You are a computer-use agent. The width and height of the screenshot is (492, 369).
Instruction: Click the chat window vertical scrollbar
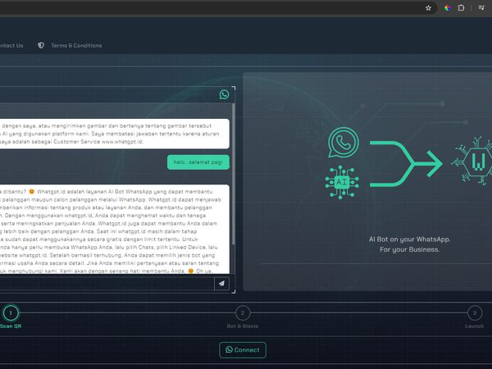point(233,174)
